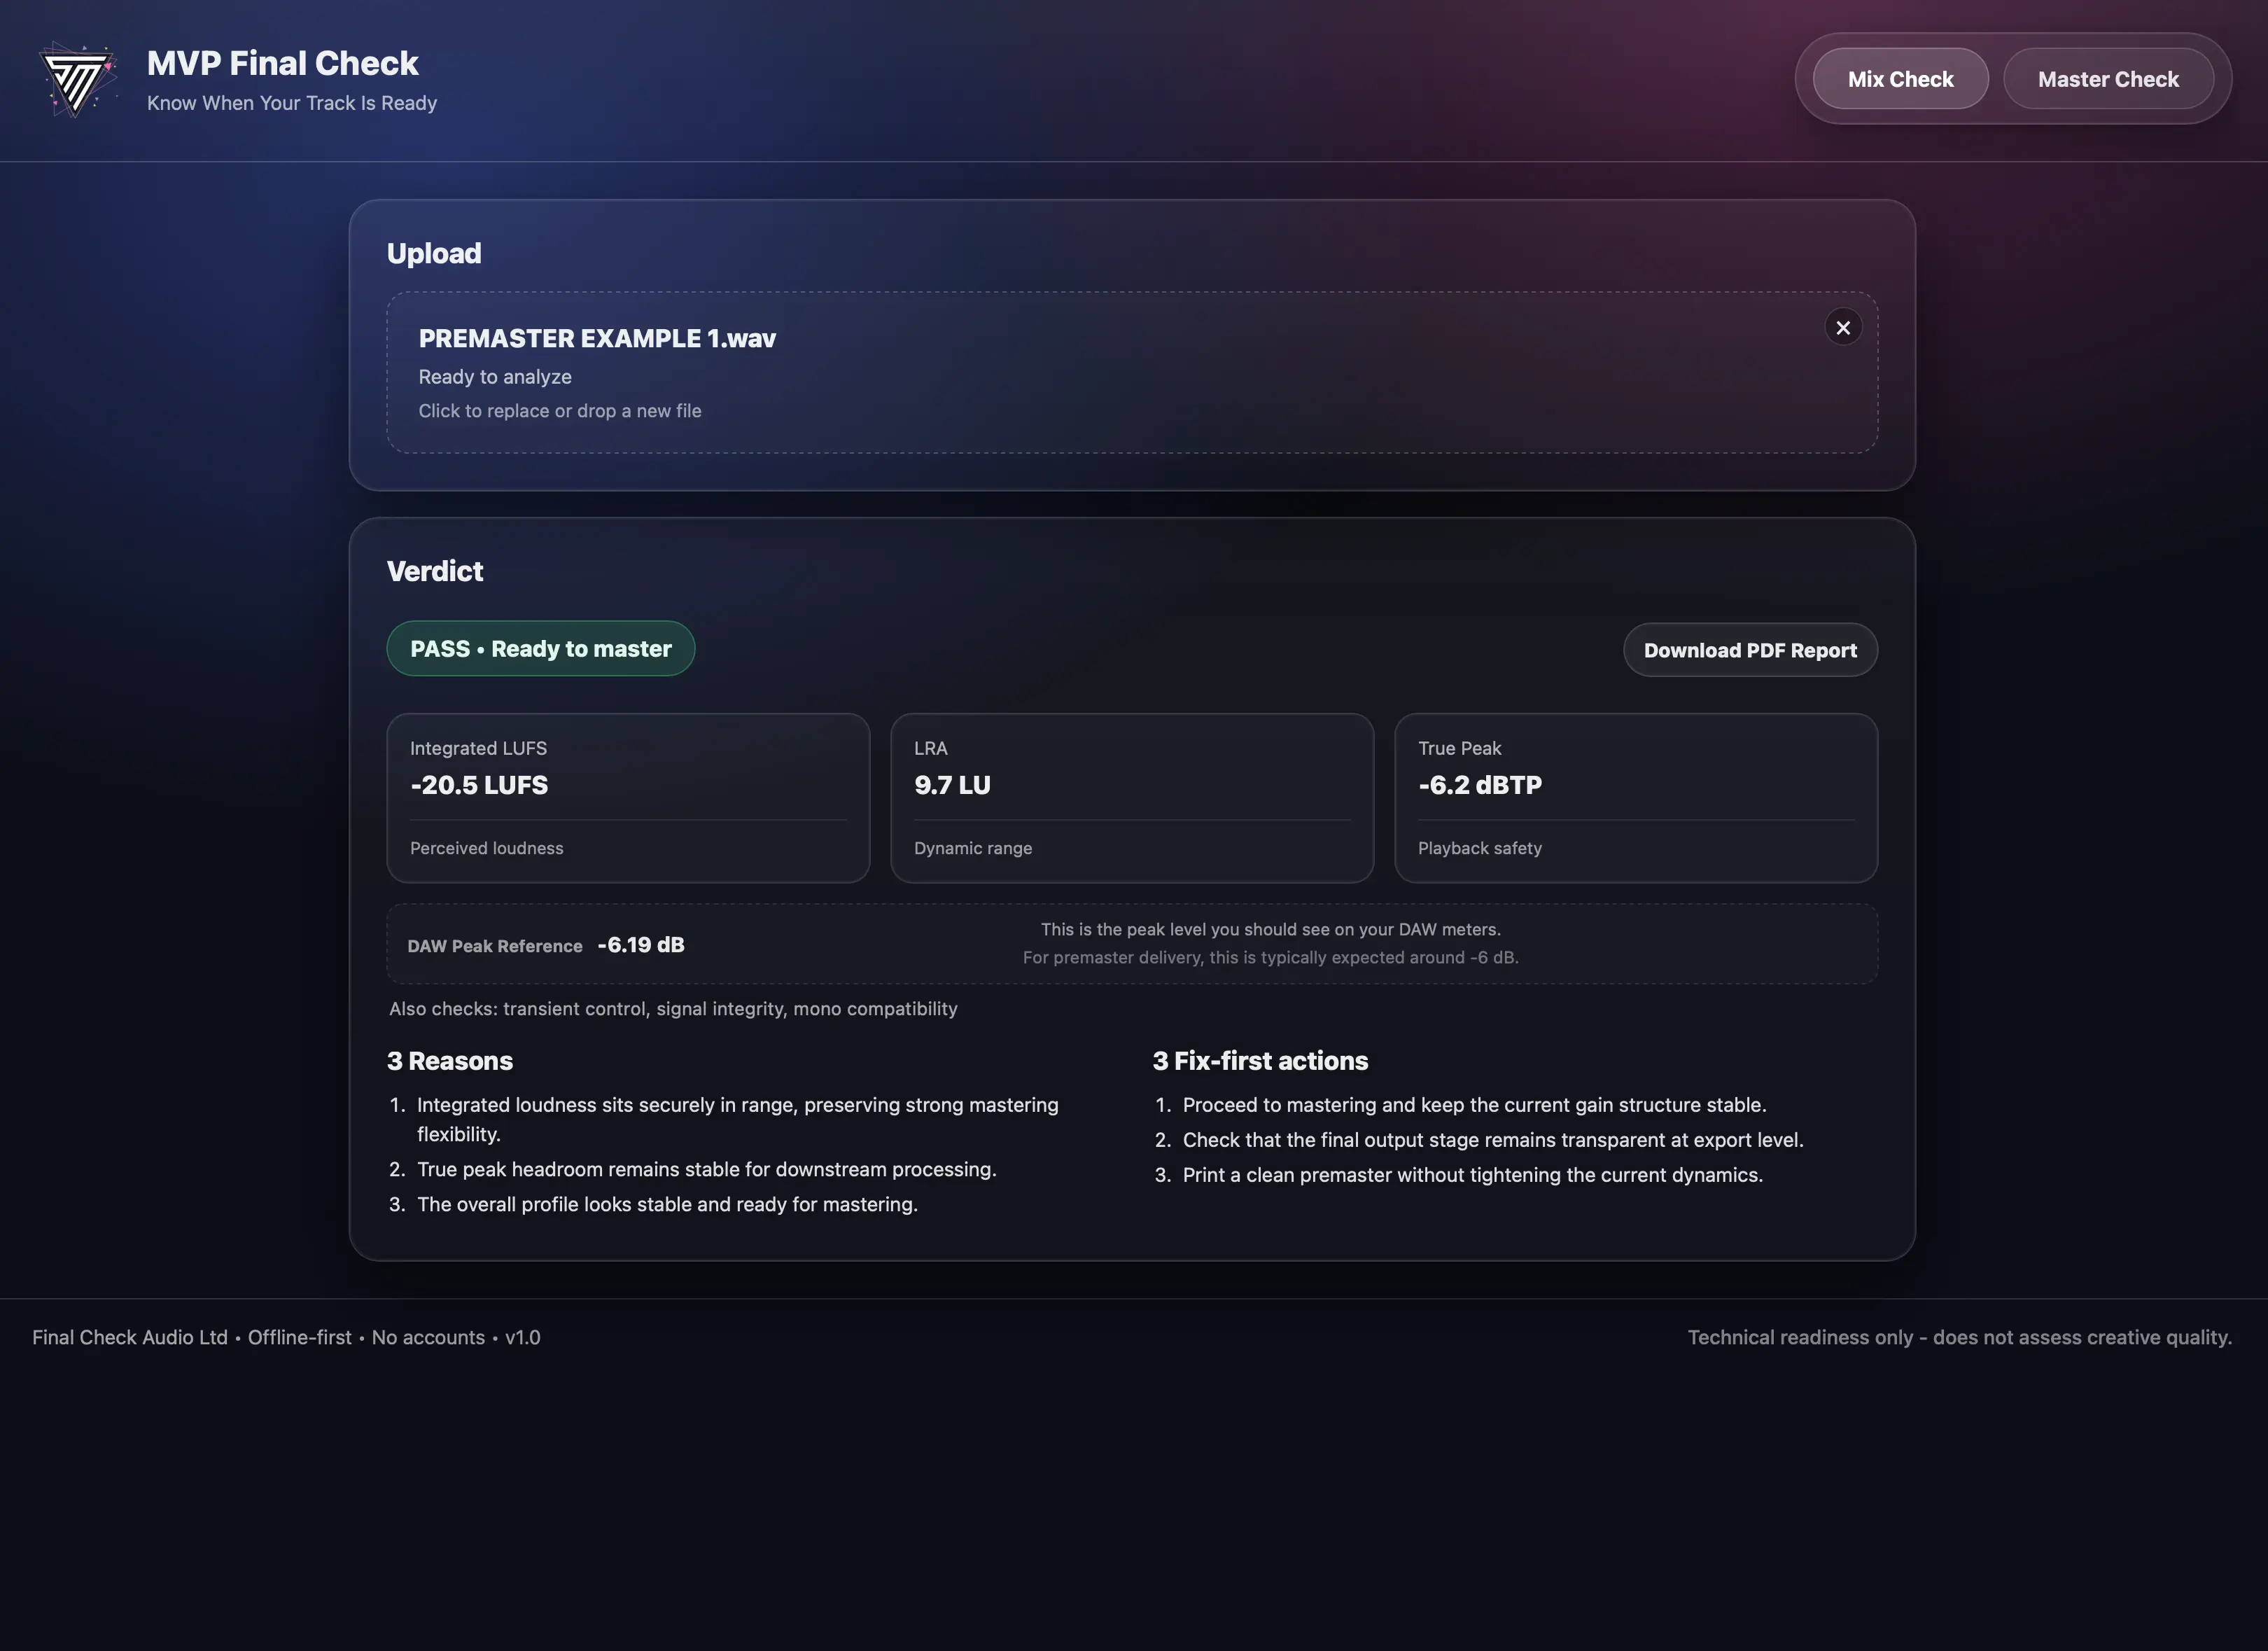Viewport: 2268px width, 1651px height.
Task: Click the 3 Fix-first actions heading
Action: click(x=1259, y=1061)
